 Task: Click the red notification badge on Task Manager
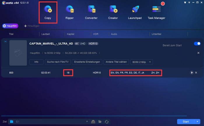(x=163, y=3)
